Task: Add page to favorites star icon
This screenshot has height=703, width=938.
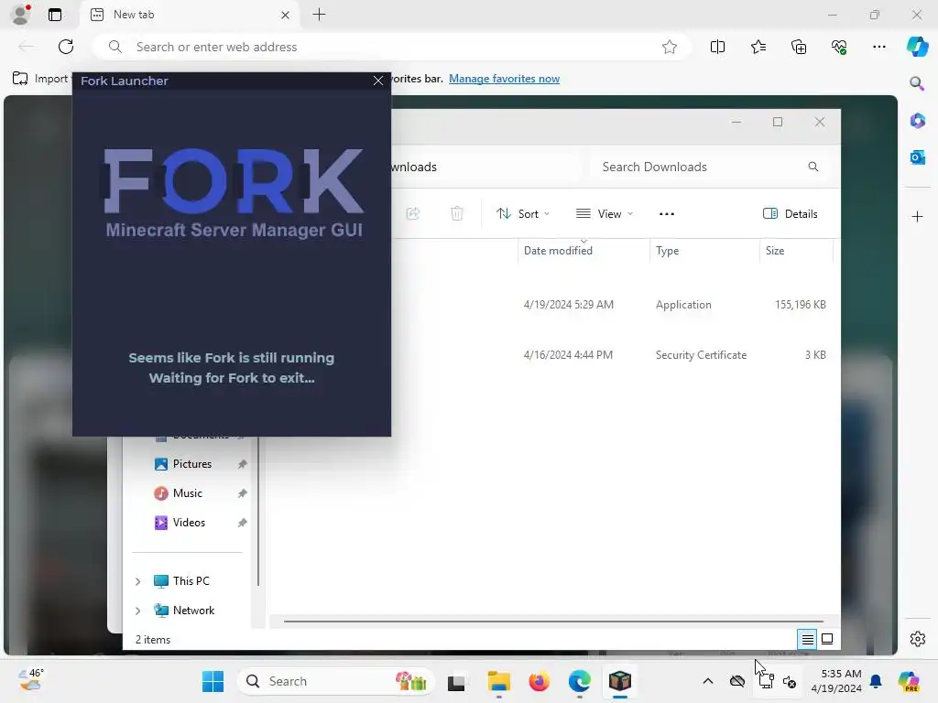Action: click(670, 47)
